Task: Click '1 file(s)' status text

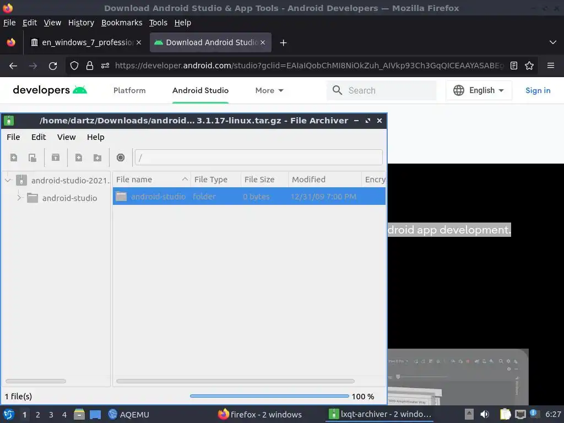Action: tap(18, 397)
